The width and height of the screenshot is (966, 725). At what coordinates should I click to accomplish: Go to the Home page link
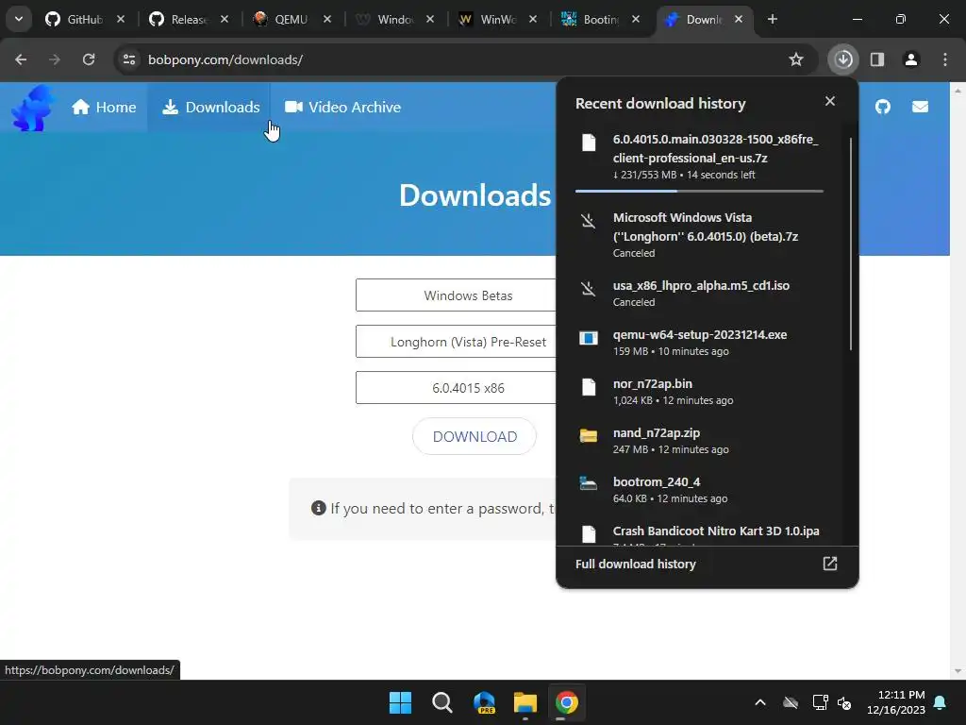(104, 108)
